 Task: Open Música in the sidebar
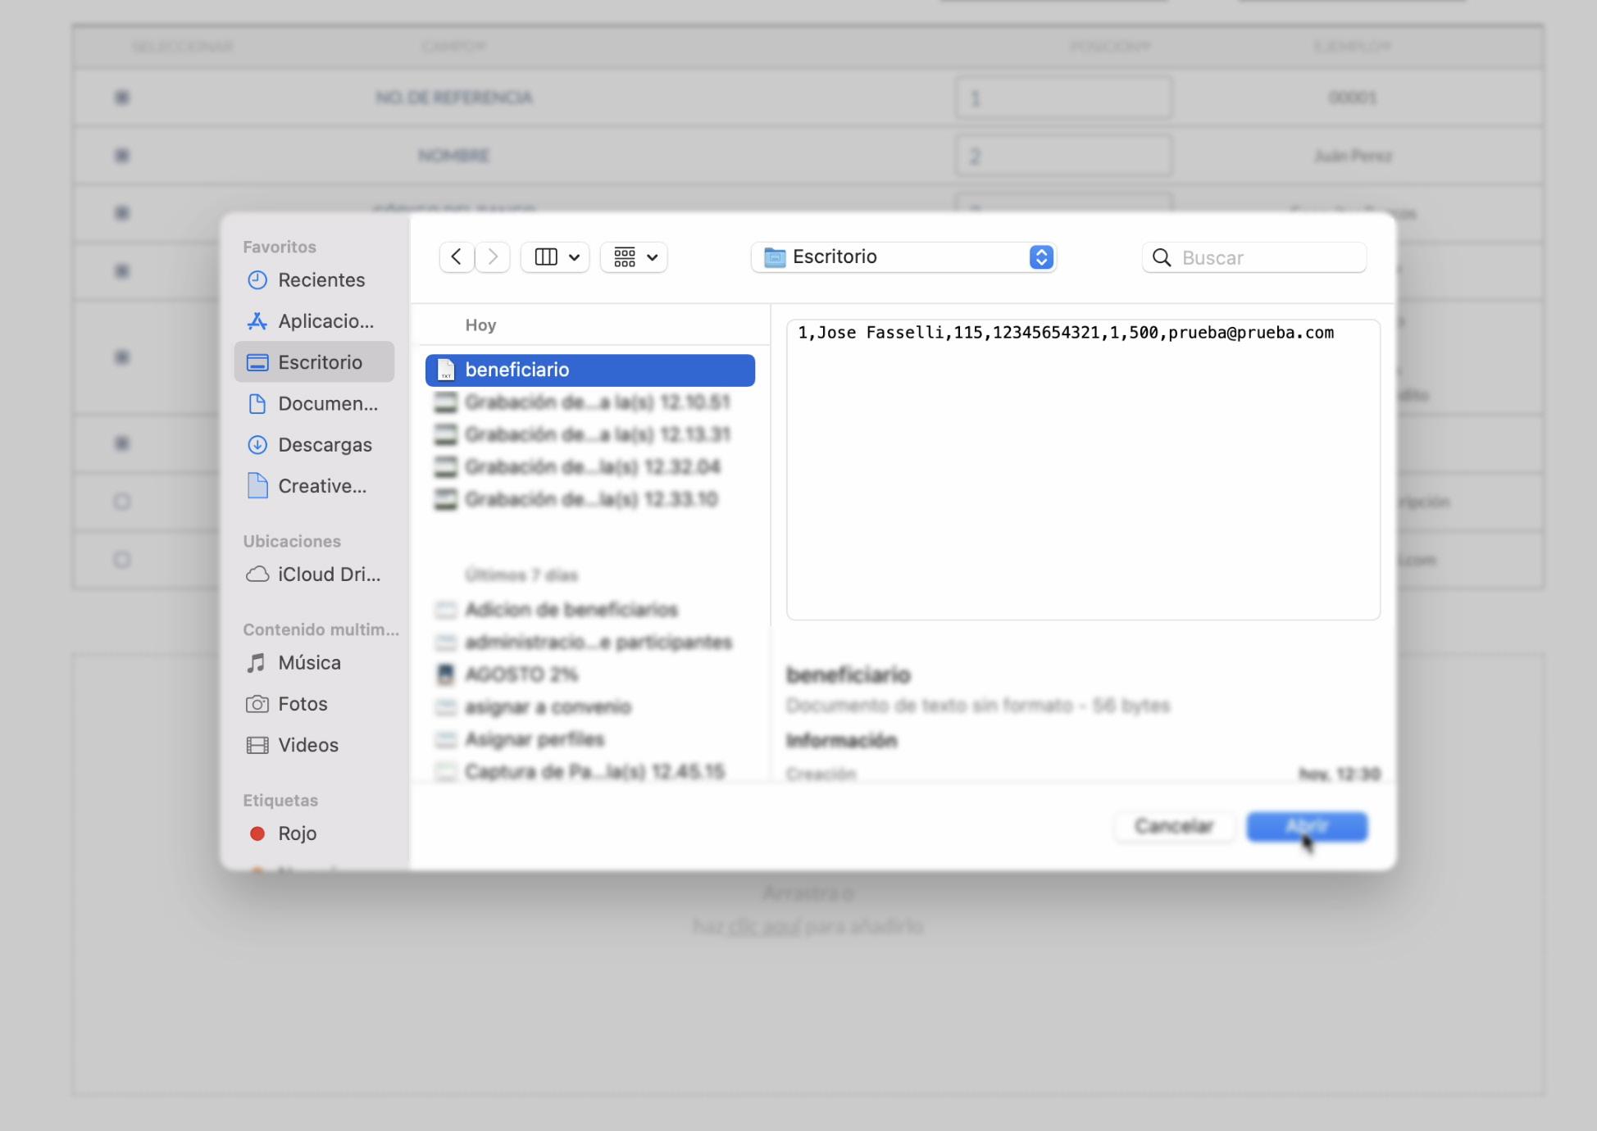(x=308, y=663)
